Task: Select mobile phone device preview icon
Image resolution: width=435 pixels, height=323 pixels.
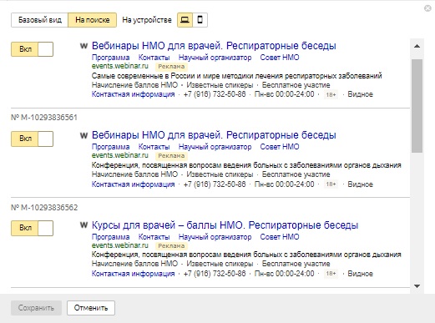Action: (200, 20)
